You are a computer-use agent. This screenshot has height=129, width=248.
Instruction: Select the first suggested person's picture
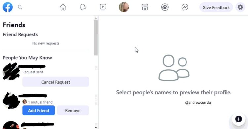(x=11, y=71)
